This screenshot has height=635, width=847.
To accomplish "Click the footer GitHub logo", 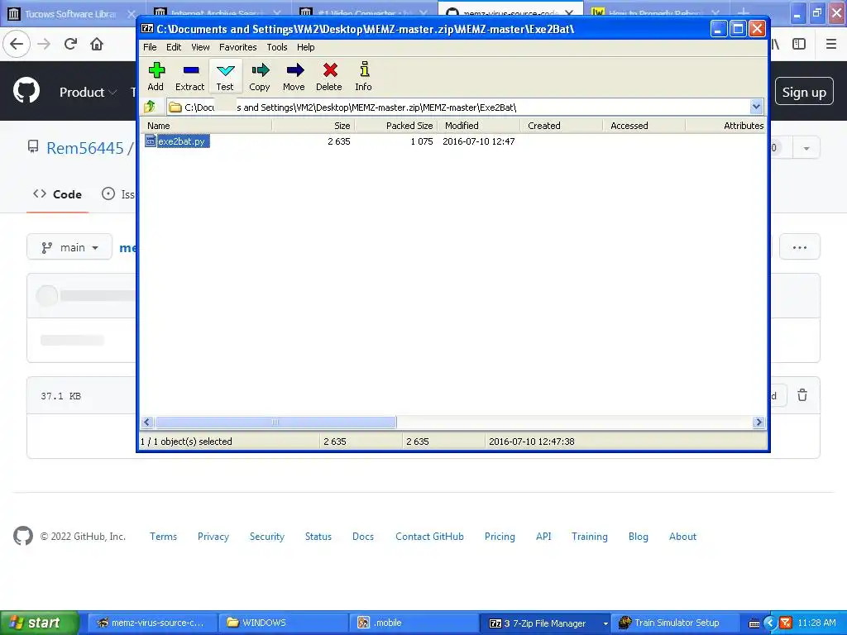I will coord(23,536).
